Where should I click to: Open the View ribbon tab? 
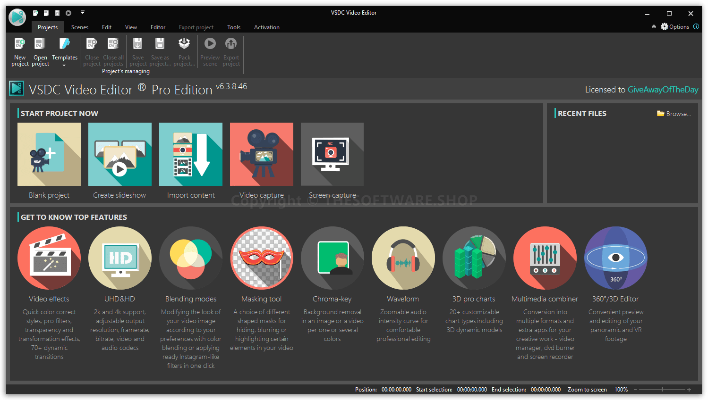coord(131,27)
